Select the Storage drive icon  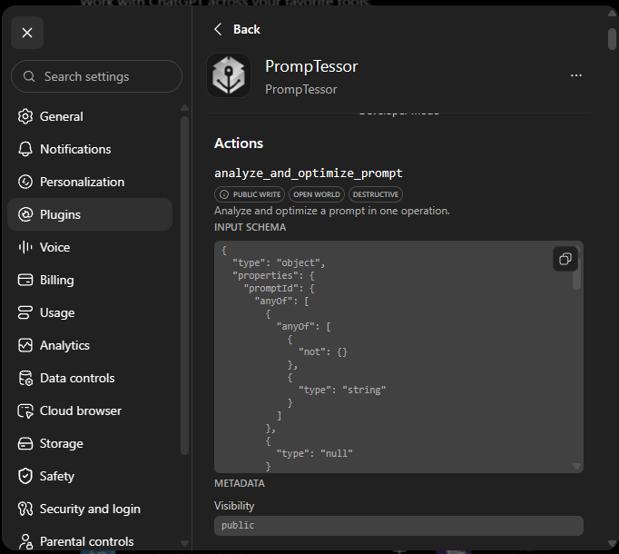tap(25, 443)
